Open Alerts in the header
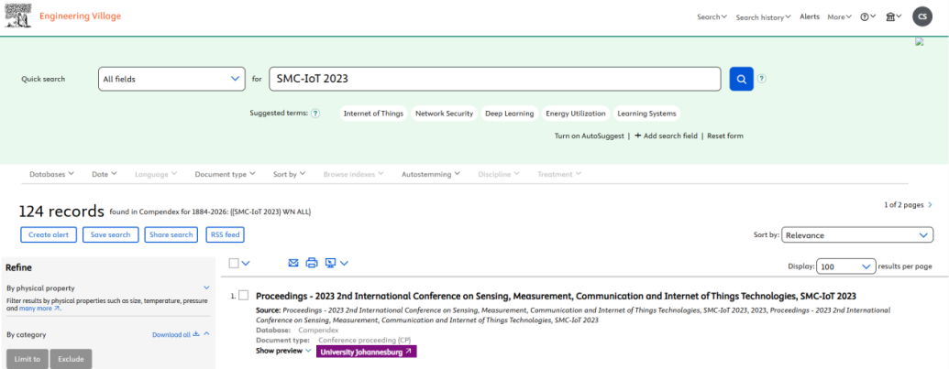 pos(810,16)
